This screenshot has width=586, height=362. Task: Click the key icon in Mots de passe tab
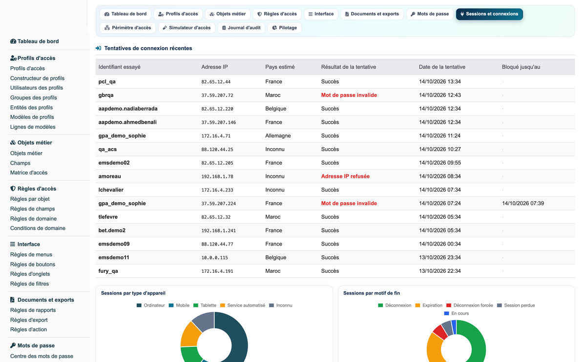[413, 14]
